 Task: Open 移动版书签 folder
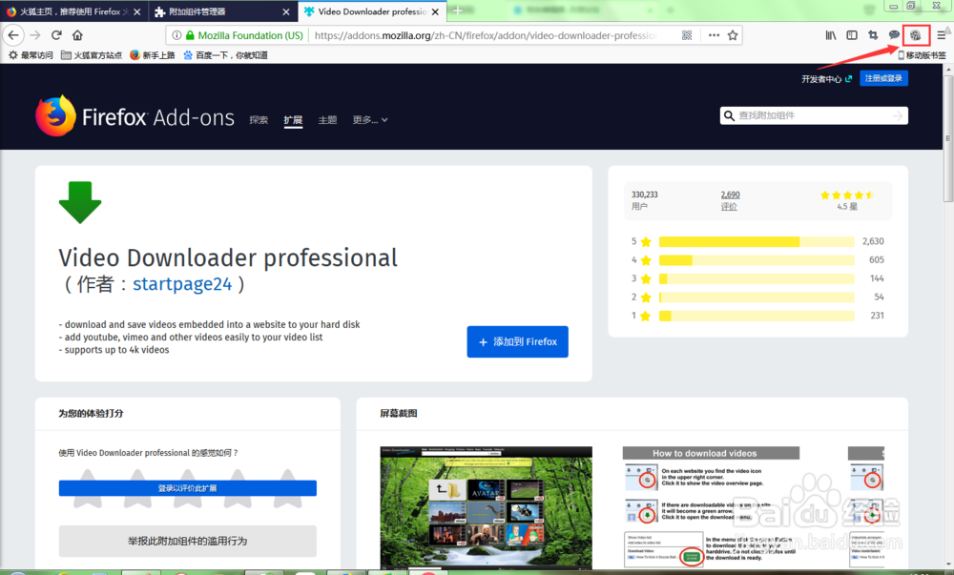(922, 55)
